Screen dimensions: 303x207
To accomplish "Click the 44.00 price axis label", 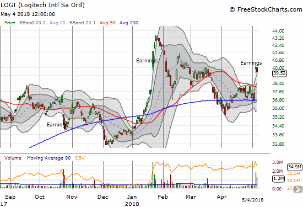I will [278, 31].
